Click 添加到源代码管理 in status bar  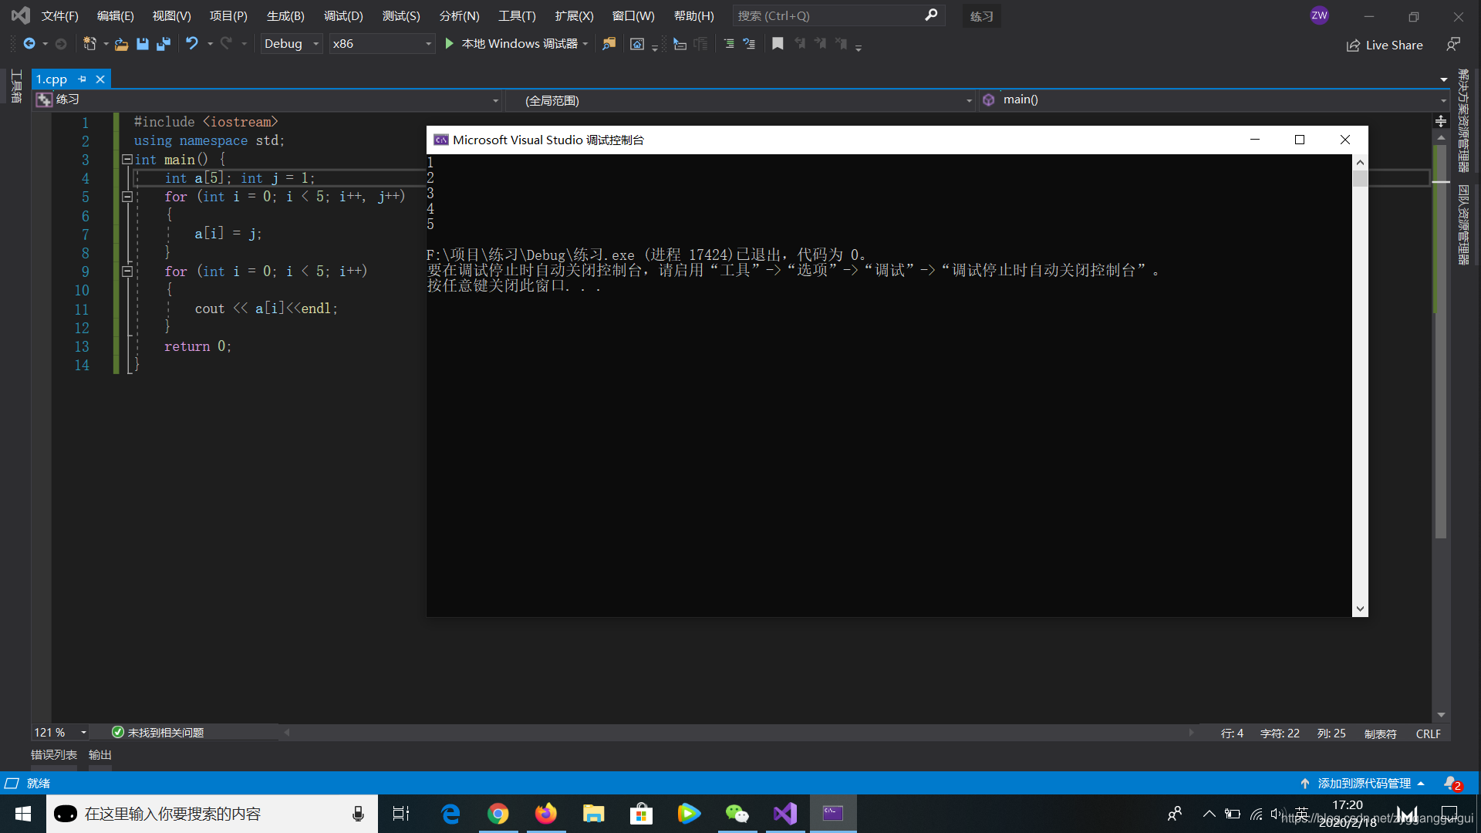coord(1363,783)
